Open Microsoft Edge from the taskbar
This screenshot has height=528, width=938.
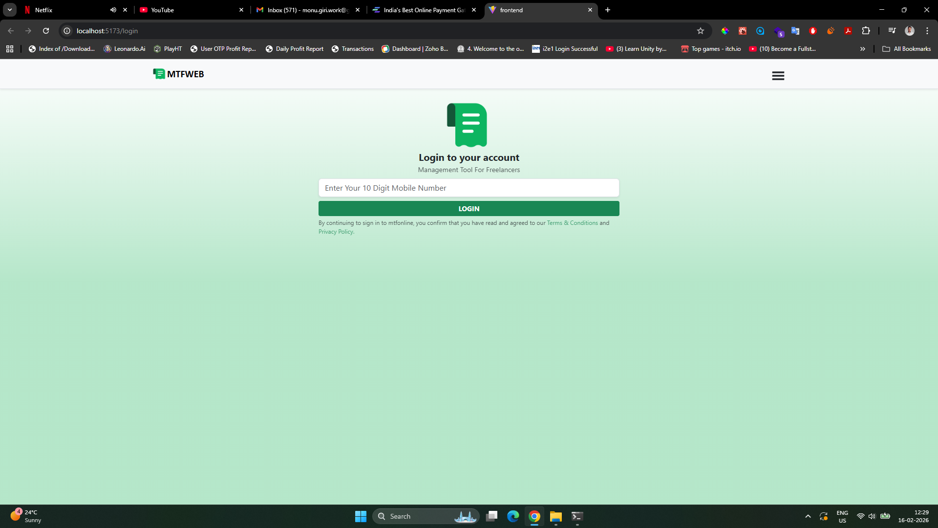pos(513,516)
